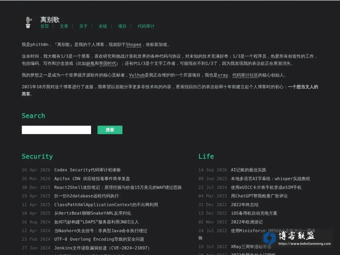Open the xray link
Image resolution: width=340 pixels, height=255 pixels.
pos(223,75)
